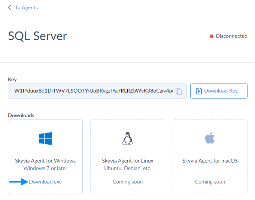The height and width of the screenshot is (200, 255).
Task: Click the Skyvia Agent for Linux label
Action: click(128, 161)
